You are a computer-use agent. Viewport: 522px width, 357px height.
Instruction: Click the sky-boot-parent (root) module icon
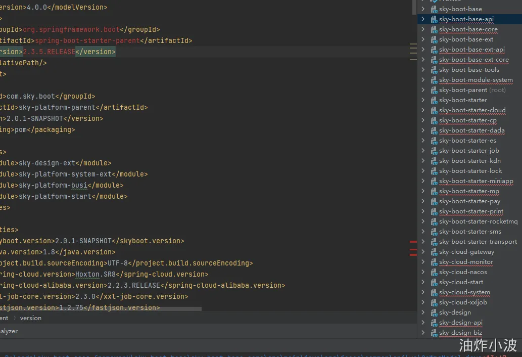(434, 90)
